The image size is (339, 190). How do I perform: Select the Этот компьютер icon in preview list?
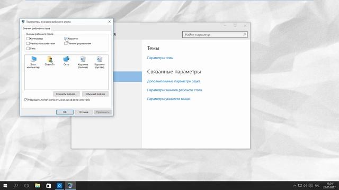(x=33, y=62)
